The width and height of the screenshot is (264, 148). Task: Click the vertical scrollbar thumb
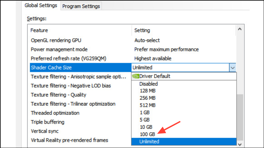(240, 117)
